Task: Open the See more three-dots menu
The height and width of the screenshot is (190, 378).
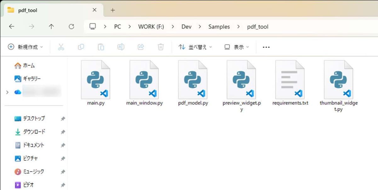Action: tap(266, 47)
